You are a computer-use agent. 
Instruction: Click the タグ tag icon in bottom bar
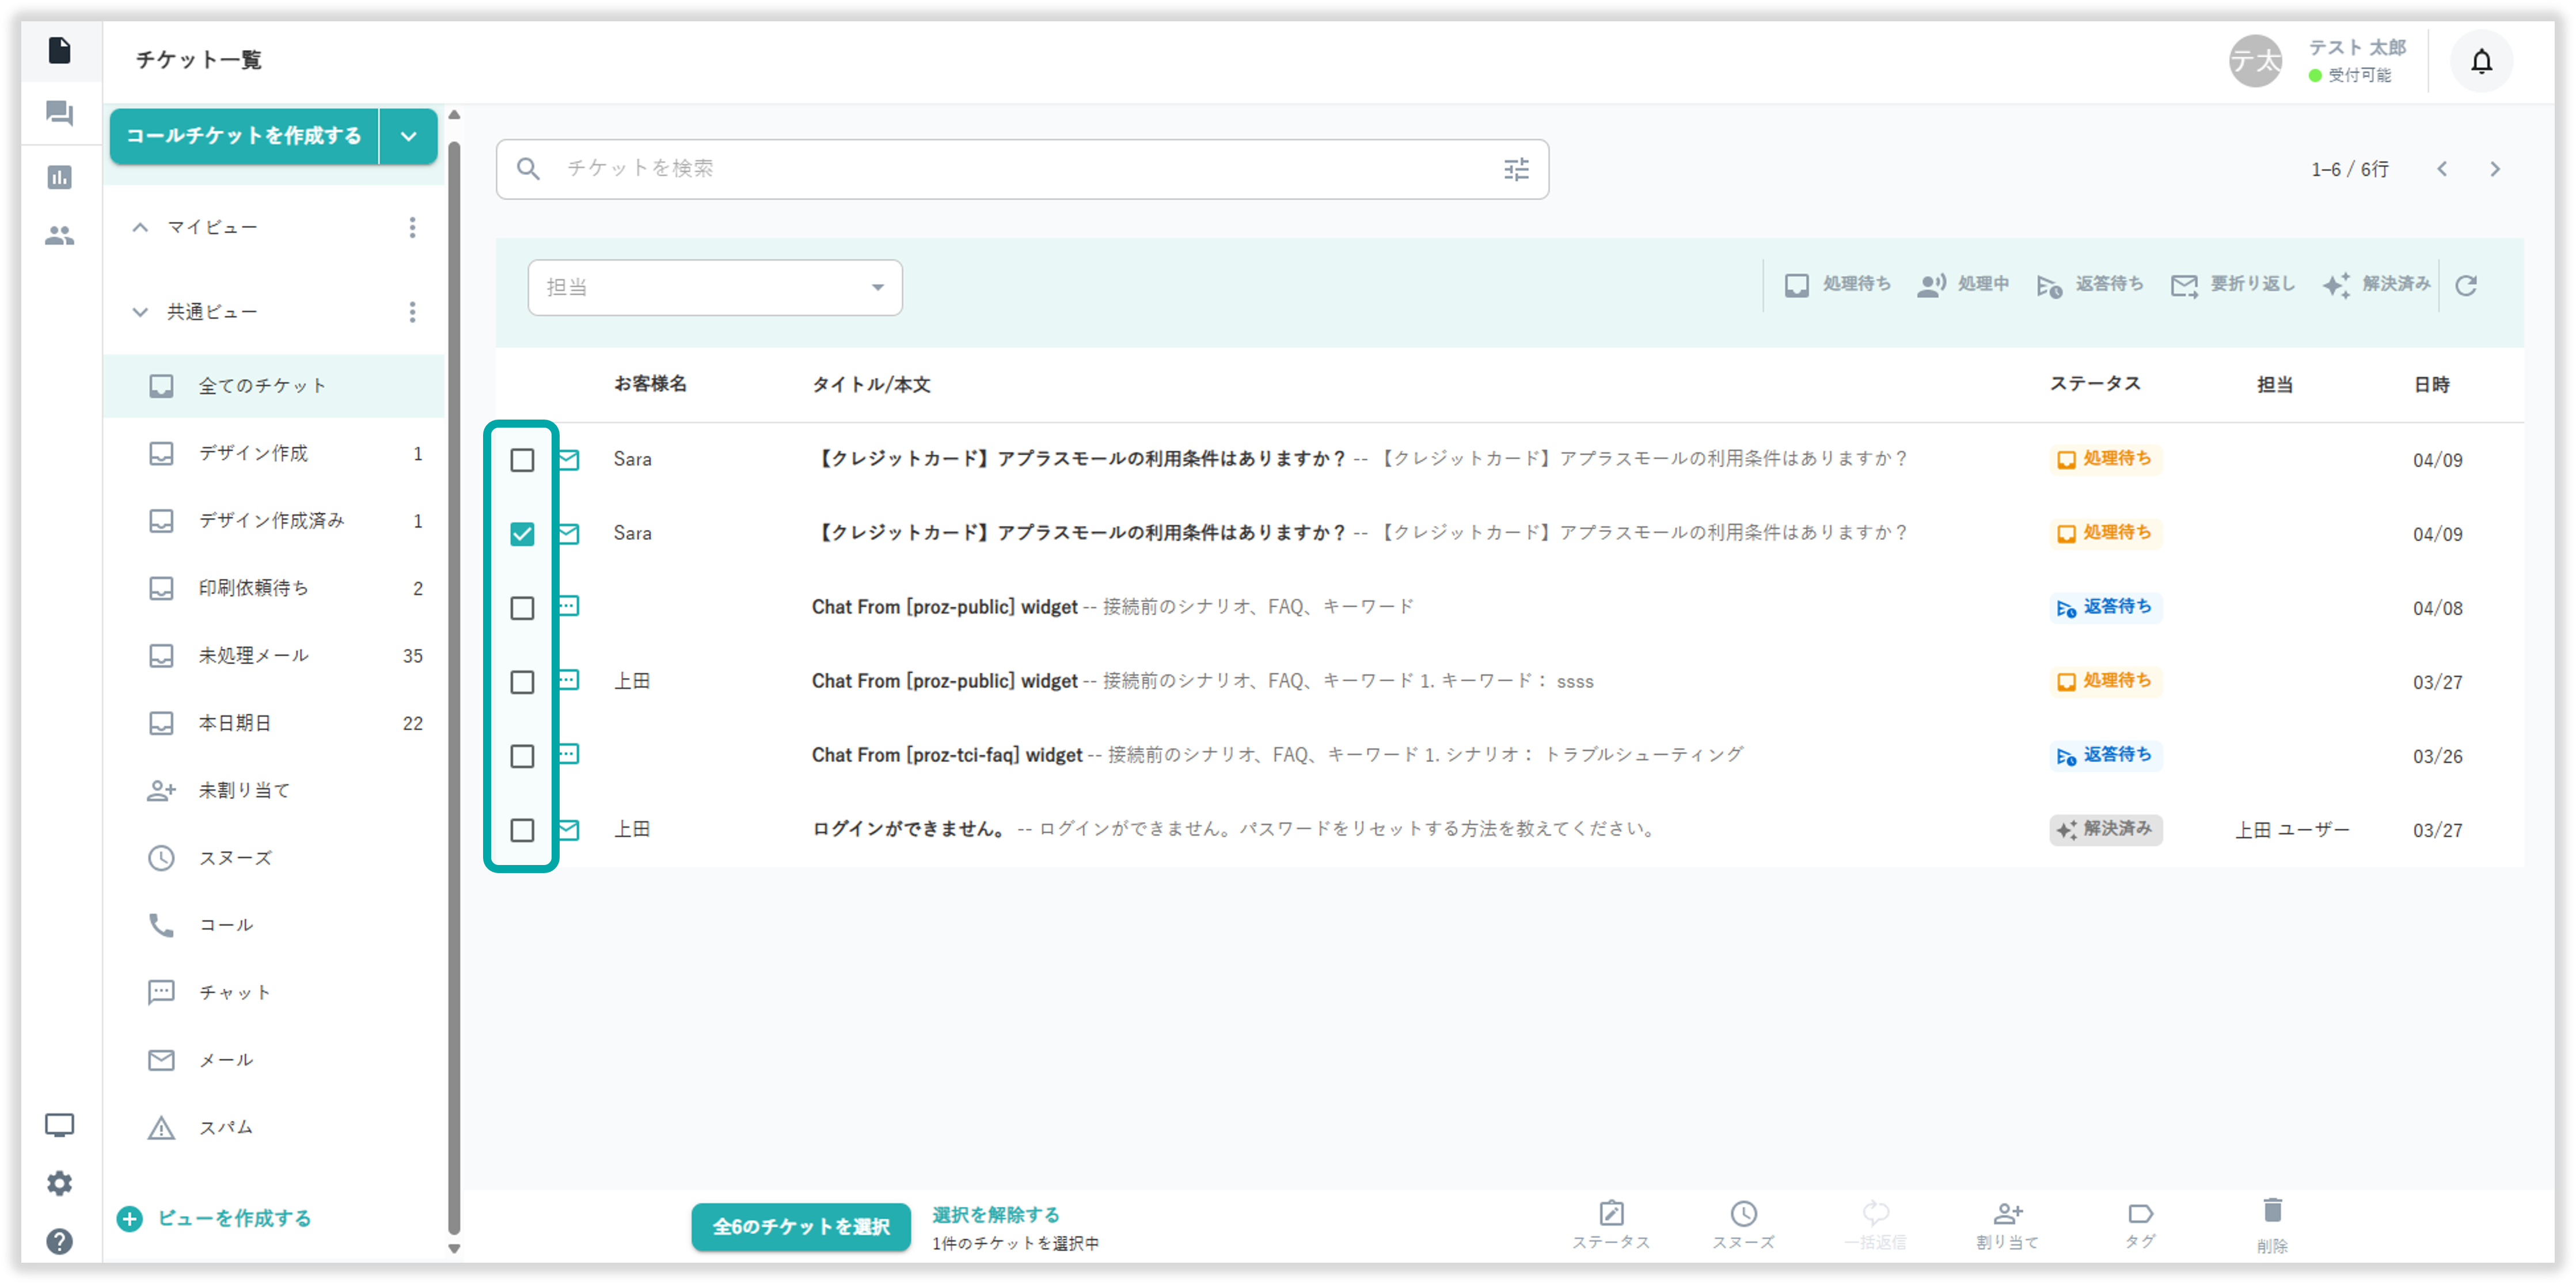point(2140,1213)
